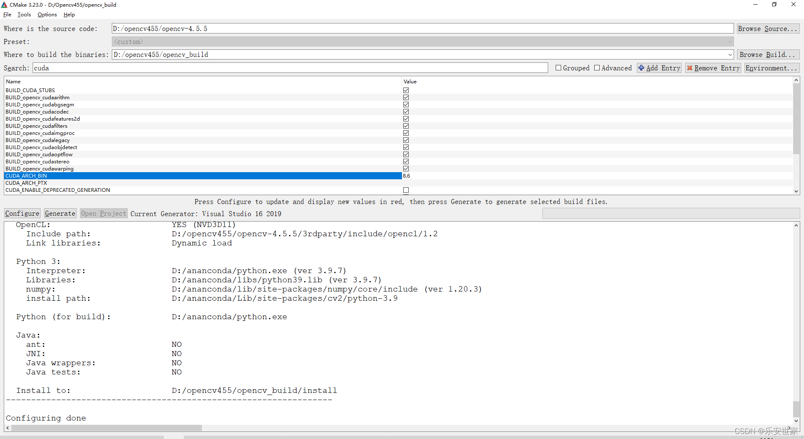The width and height of the screenshot is (804, 439).
Task: Click the CUDA_ARCH_BIN value 8.6
Action: coord(407,176)
